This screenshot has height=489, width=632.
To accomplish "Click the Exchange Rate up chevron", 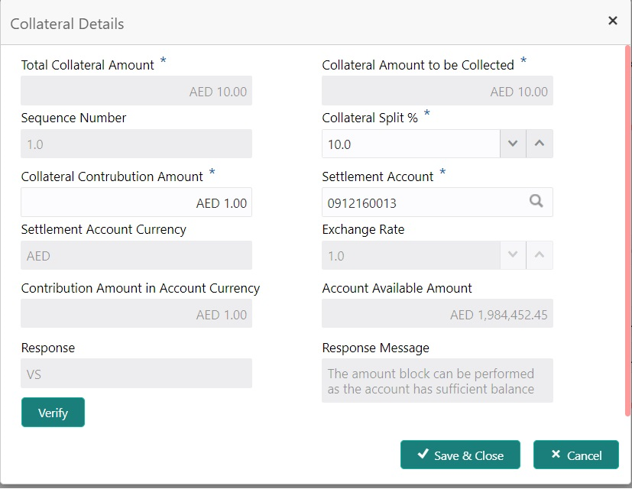I will [540, 255].
